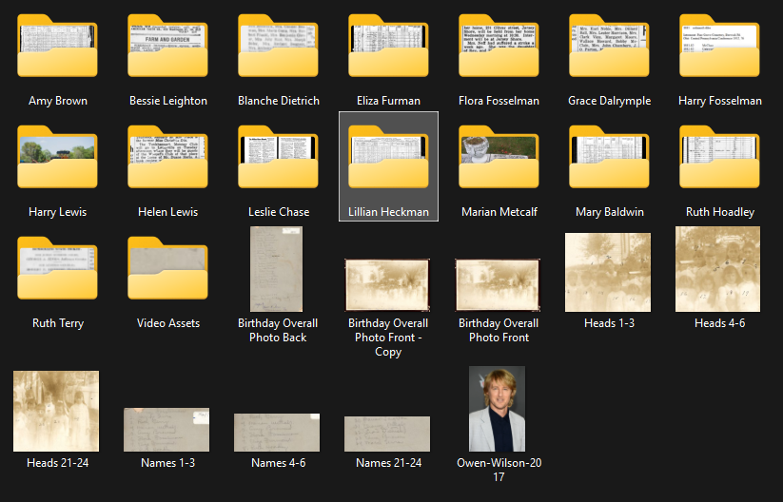783x502 pixels.
Task: Select the Flora Fosselman folder
Action: coord(499,46)
